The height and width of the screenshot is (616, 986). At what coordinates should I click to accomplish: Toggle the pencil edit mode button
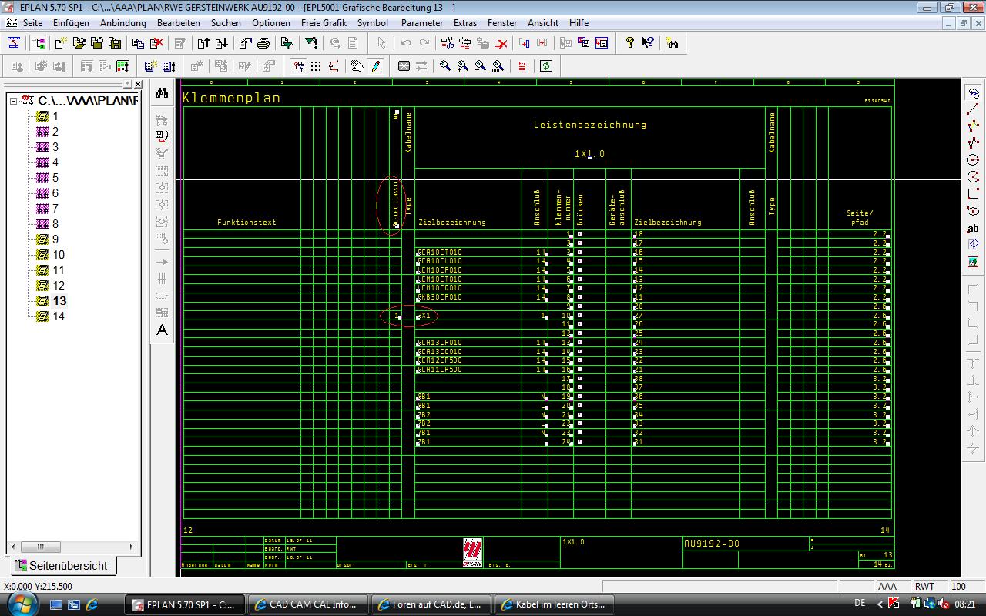(375, 66)
